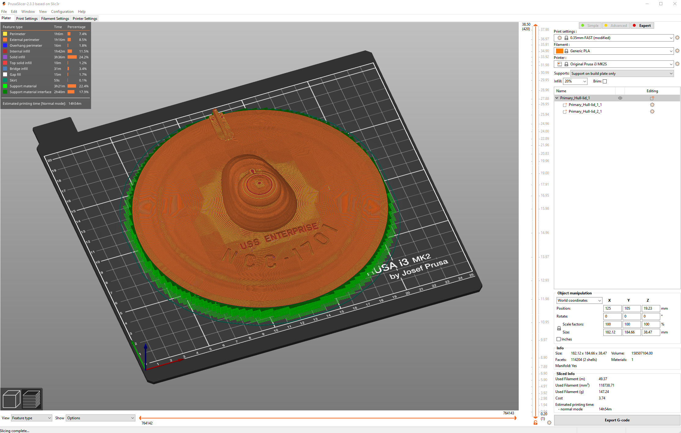Open File menu

coord(4,12)
